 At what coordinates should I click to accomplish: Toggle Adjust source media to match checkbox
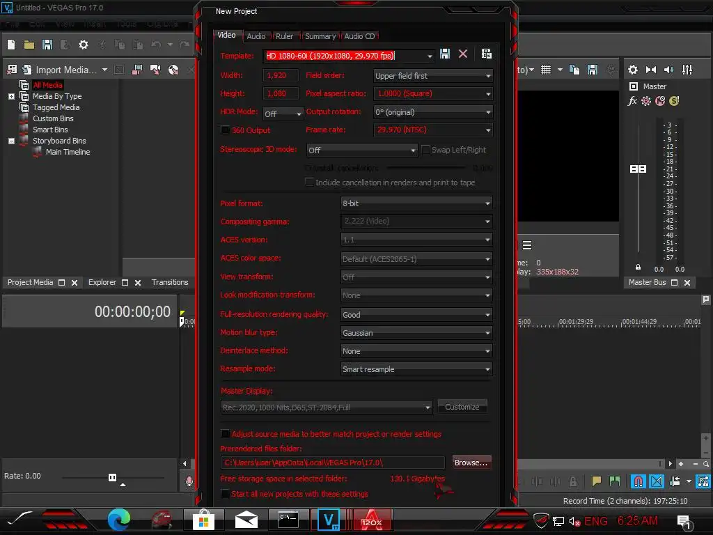[225, 433]
